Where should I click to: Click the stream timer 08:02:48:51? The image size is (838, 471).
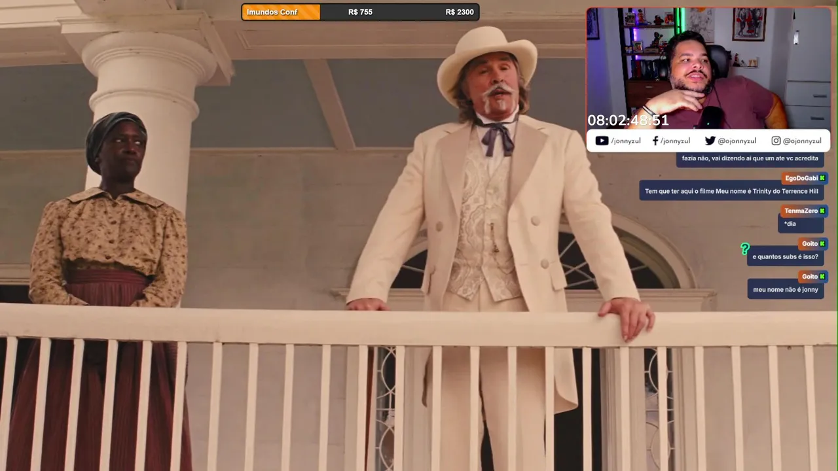click(628, 120)
